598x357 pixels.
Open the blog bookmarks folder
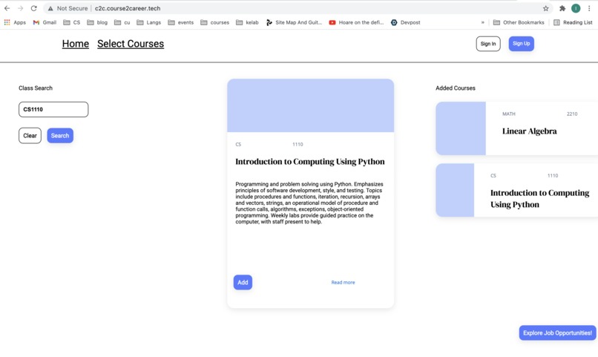97,22
